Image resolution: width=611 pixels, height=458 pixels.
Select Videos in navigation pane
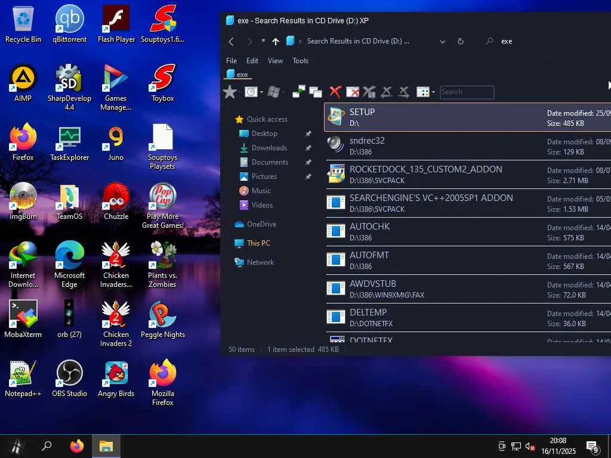coord(262,205)
